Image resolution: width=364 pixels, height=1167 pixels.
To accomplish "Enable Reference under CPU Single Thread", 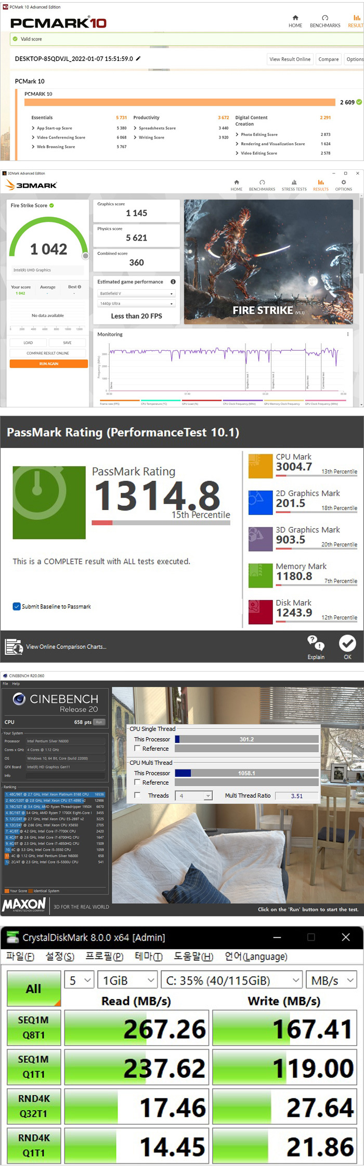I will [x=137, y=748].
